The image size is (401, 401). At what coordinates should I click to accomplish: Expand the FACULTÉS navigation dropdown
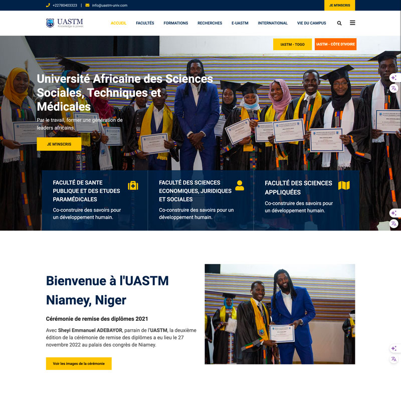145,23
